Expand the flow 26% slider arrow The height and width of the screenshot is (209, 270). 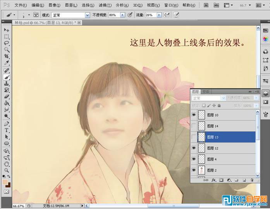[x=159, y=15]
